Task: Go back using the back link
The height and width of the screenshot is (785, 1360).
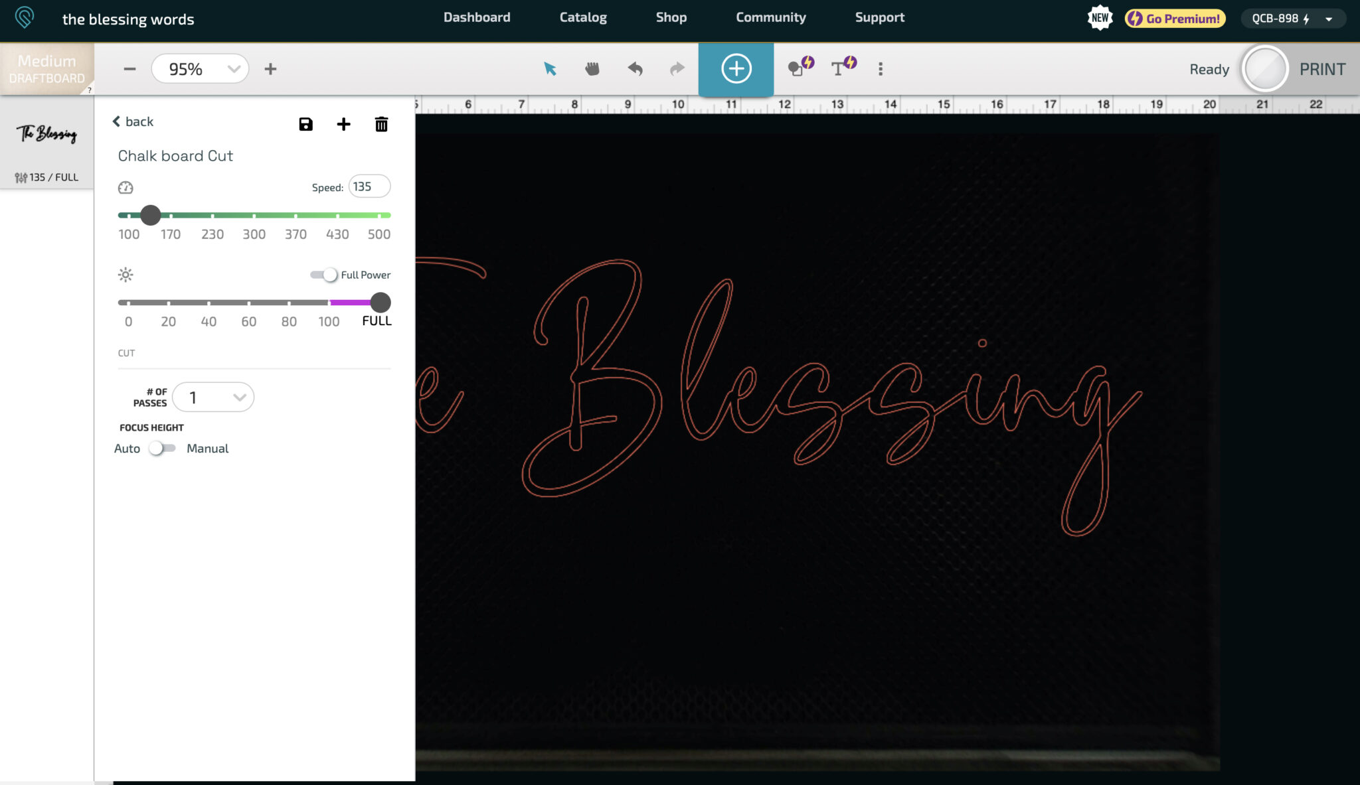Action: 133,121
